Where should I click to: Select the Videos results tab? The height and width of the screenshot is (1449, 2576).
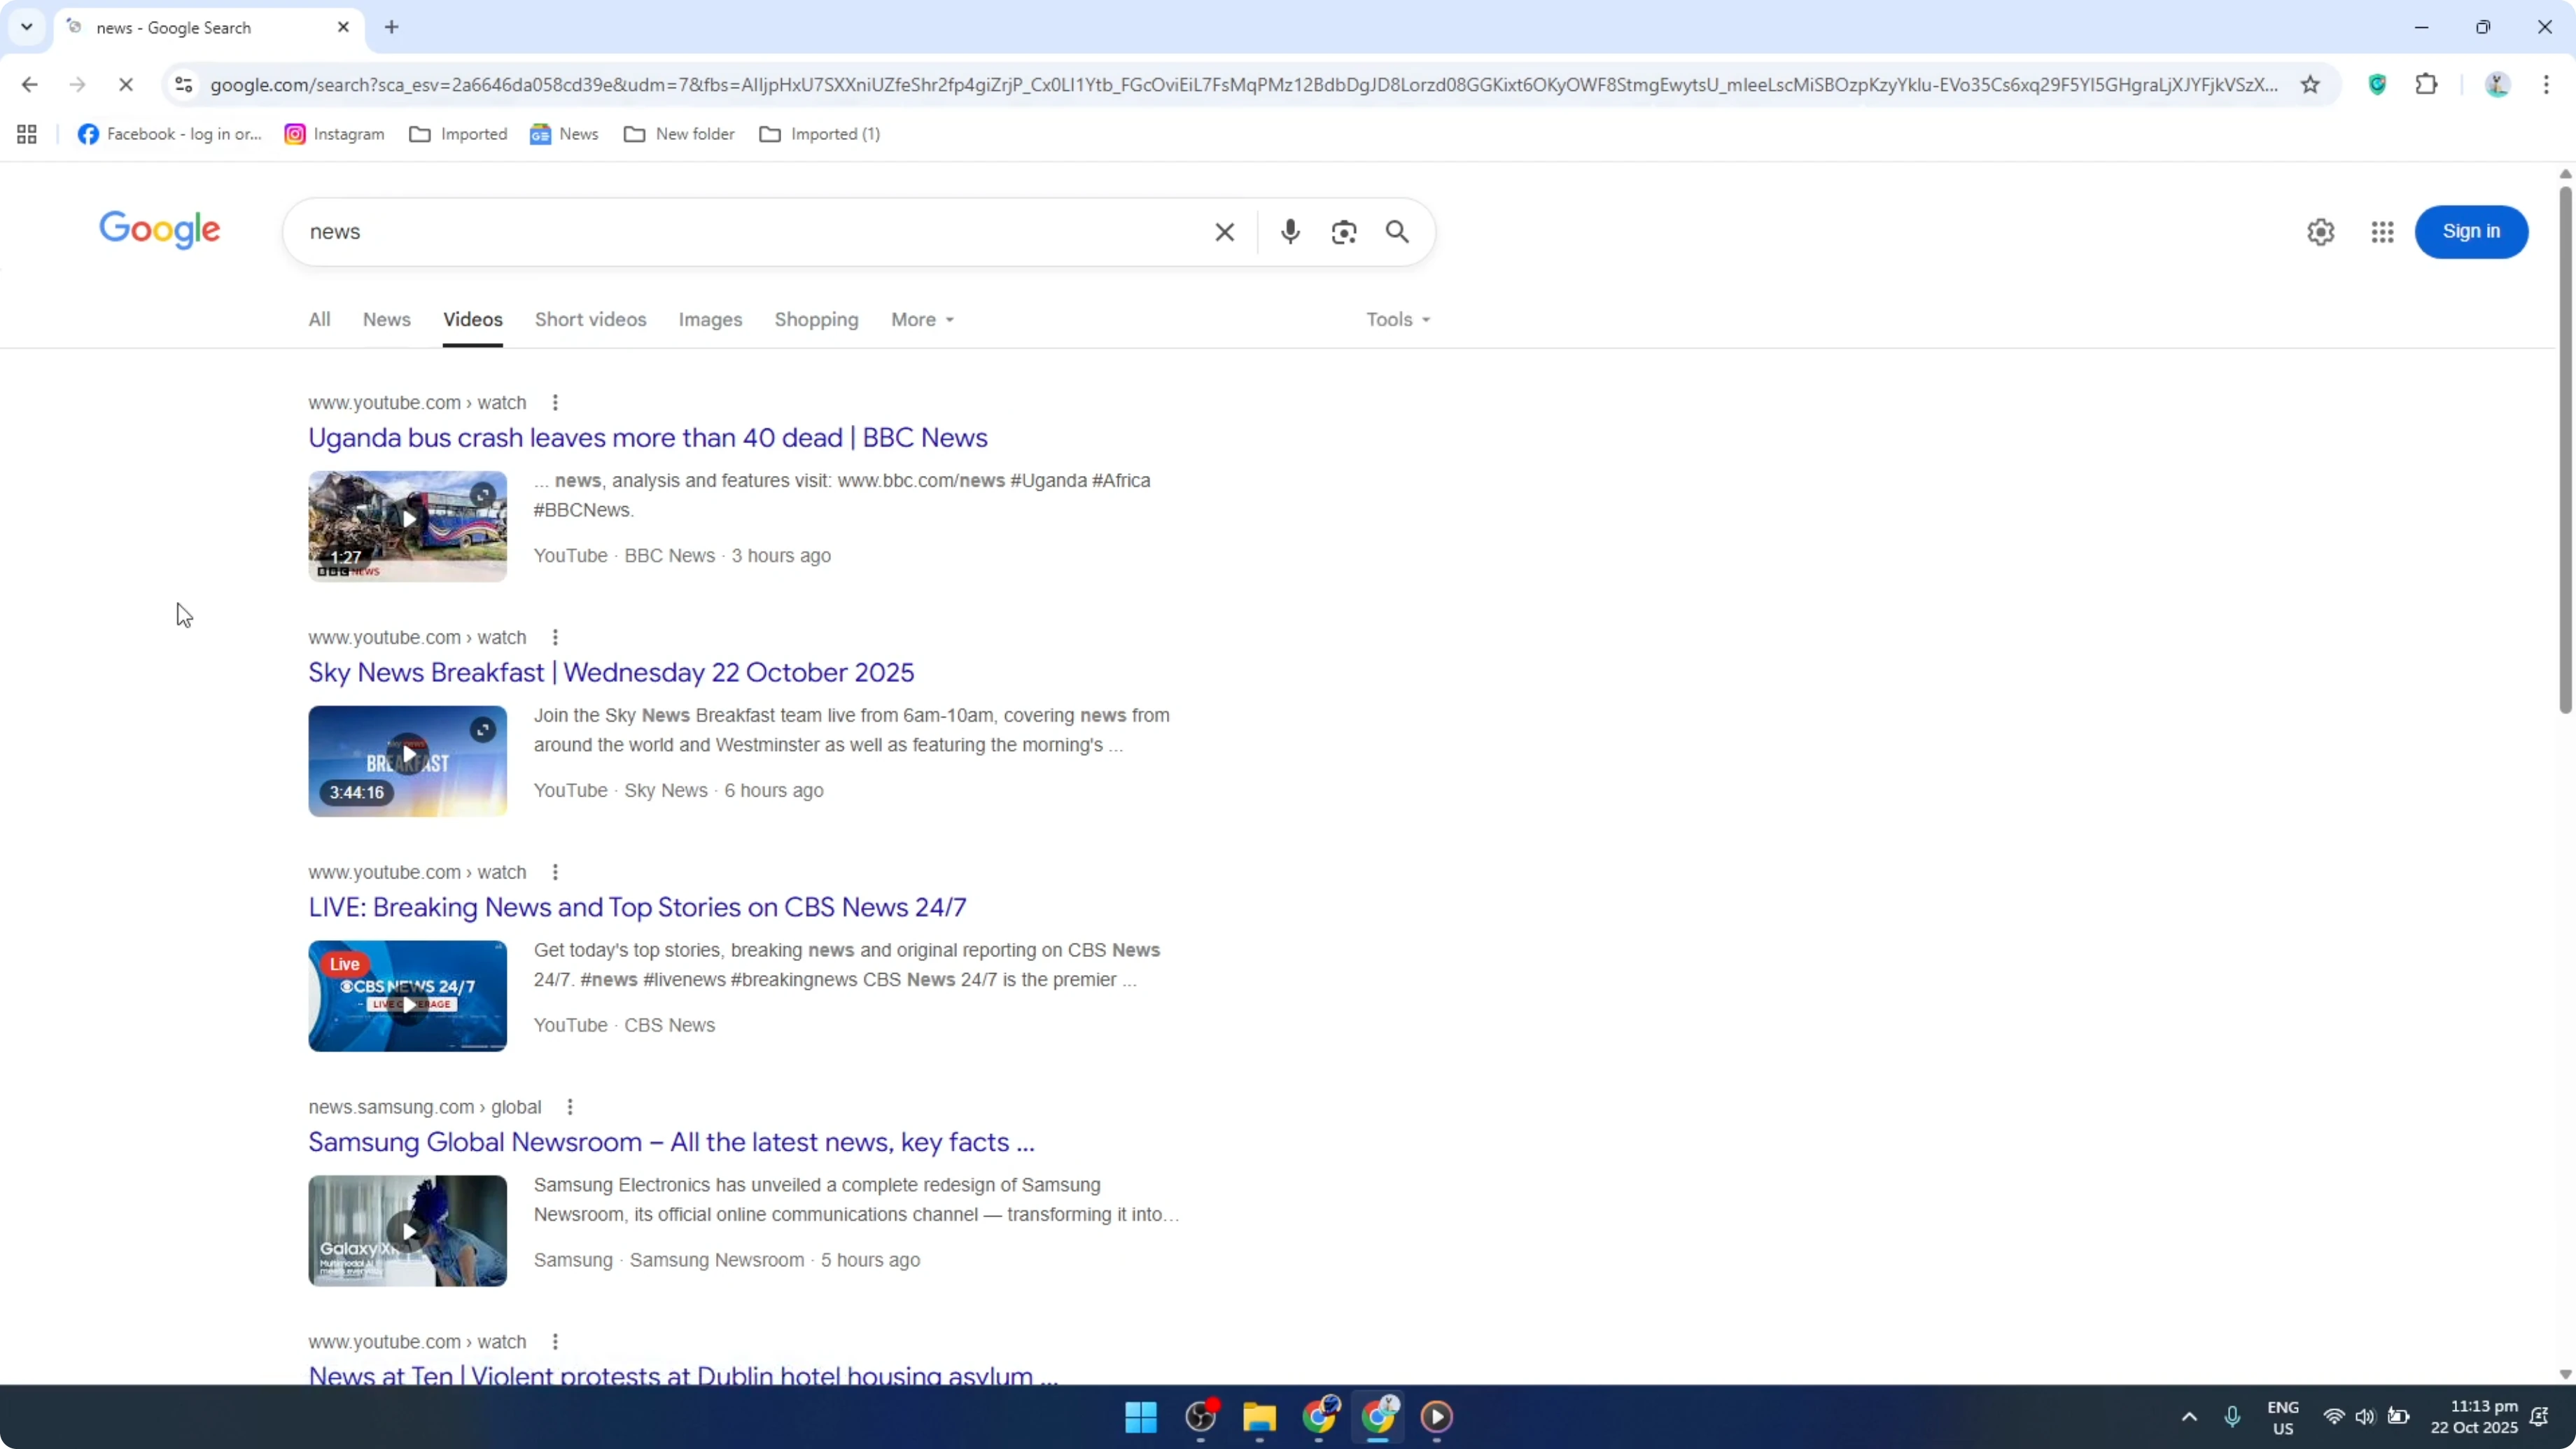tap(473, 320)
